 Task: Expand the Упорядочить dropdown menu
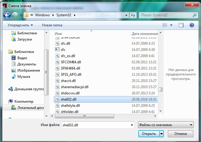[x=20, y=25]
